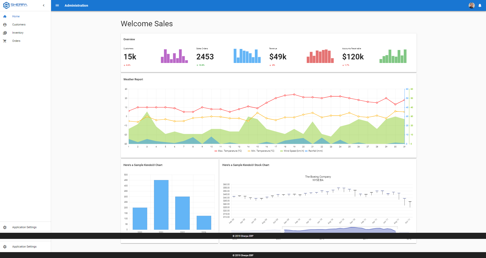Hide the Wind Speed series via its legend

pyautogui.click(x=290, y=151)
